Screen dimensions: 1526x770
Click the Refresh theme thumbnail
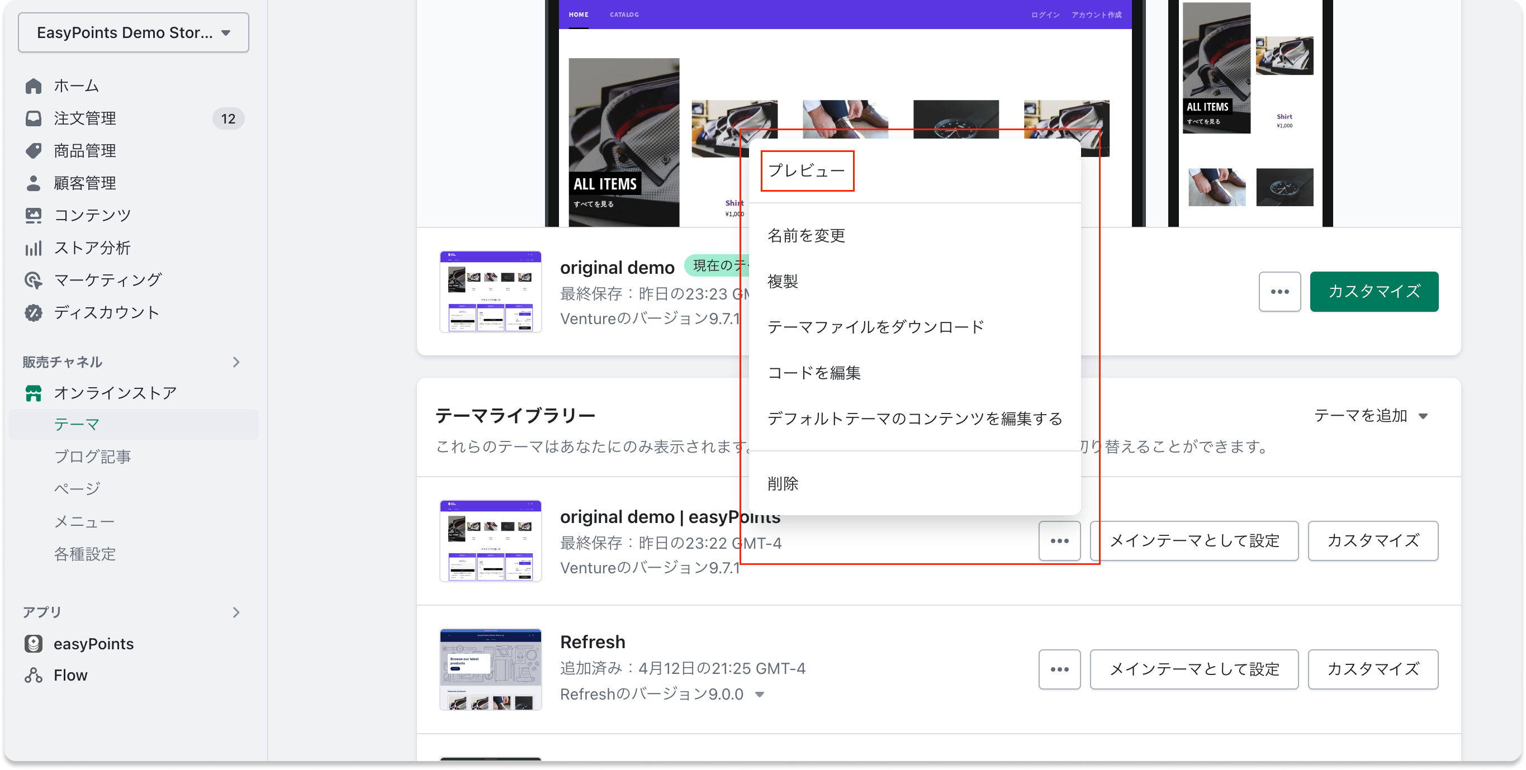pos(491,669)
